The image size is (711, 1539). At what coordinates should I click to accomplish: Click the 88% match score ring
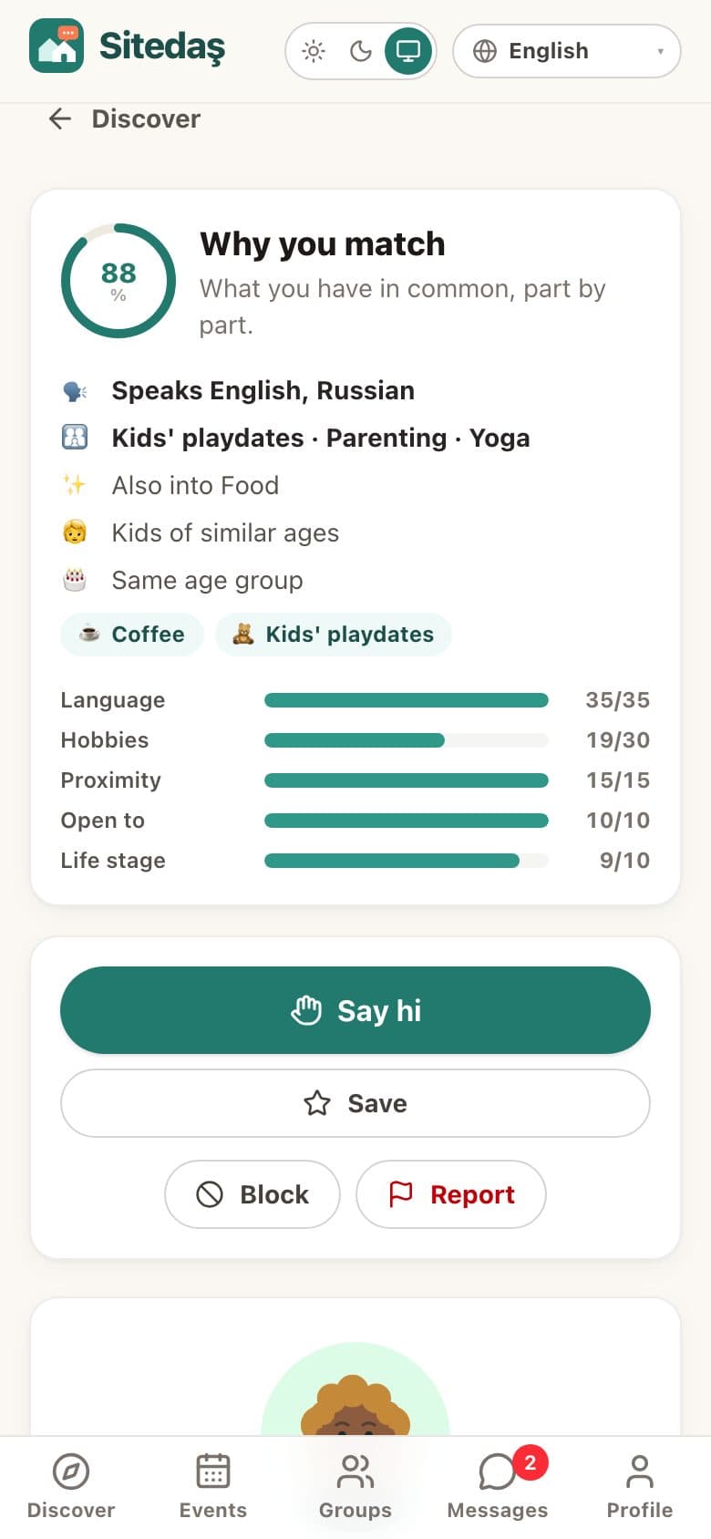[x=118, y=281]
